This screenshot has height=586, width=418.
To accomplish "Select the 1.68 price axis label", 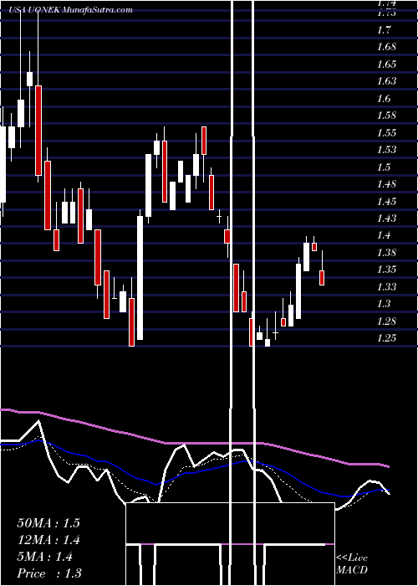I will click(x=386, y=47).
